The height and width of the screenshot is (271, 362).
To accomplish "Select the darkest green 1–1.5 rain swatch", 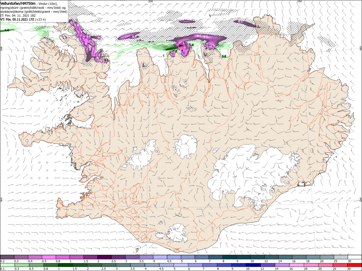I will pyautogui.click(x=65, y=265).
